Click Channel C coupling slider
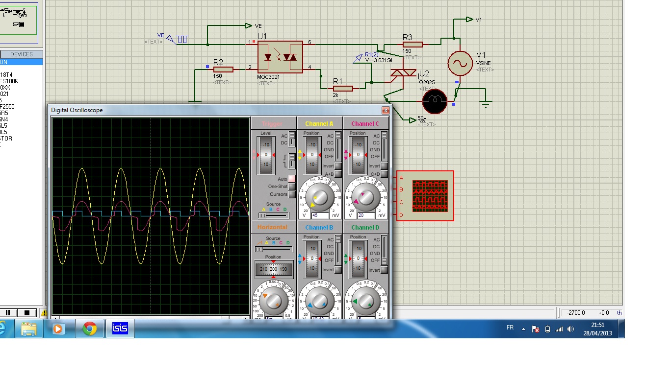This screenshot has height=376, width=670. (x=384, y=146)
